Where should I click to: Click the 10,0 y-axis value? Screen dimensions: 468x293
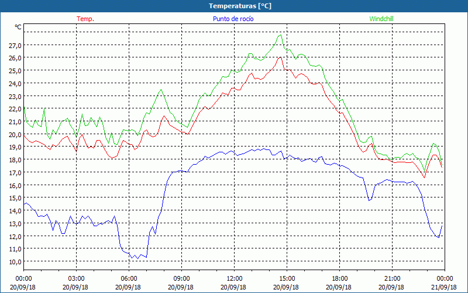pyautogui.click(x=16, y=262)
